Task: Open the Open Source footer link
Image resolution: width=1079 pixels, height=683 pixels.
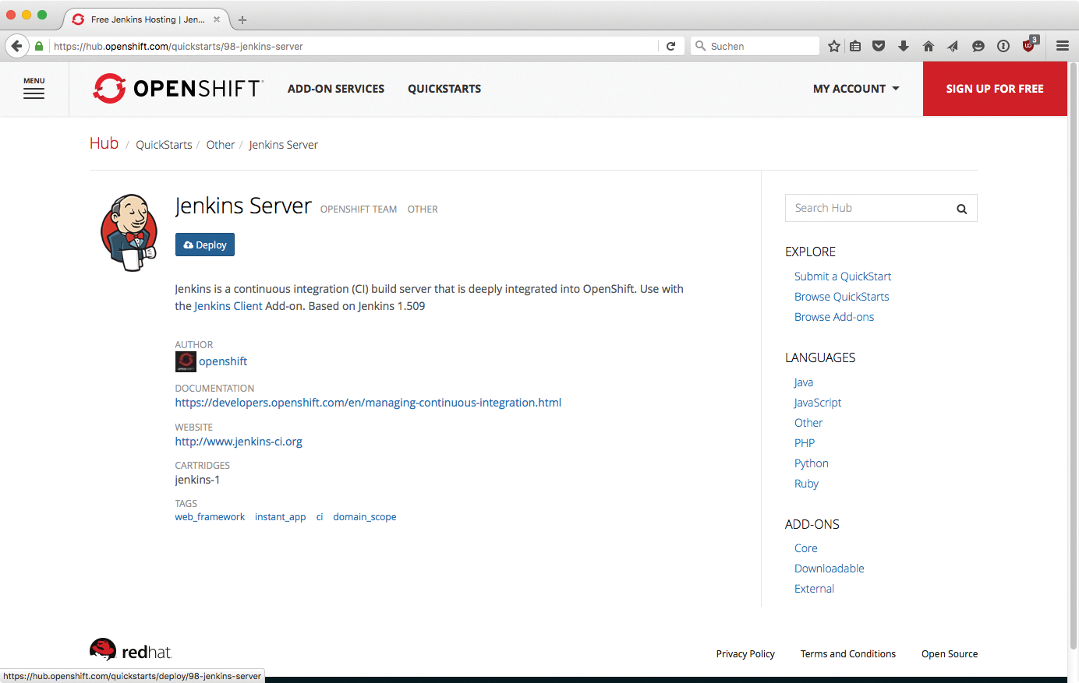Action: (950, 654)
